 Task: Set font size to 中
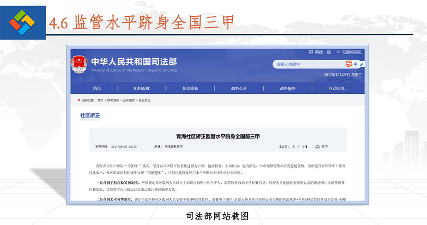[299, 146]
